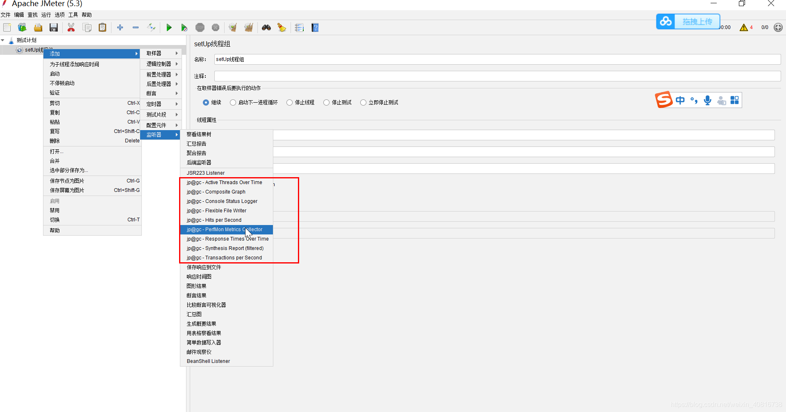Expand the 前置处理器 submenu

click(161, 74)
